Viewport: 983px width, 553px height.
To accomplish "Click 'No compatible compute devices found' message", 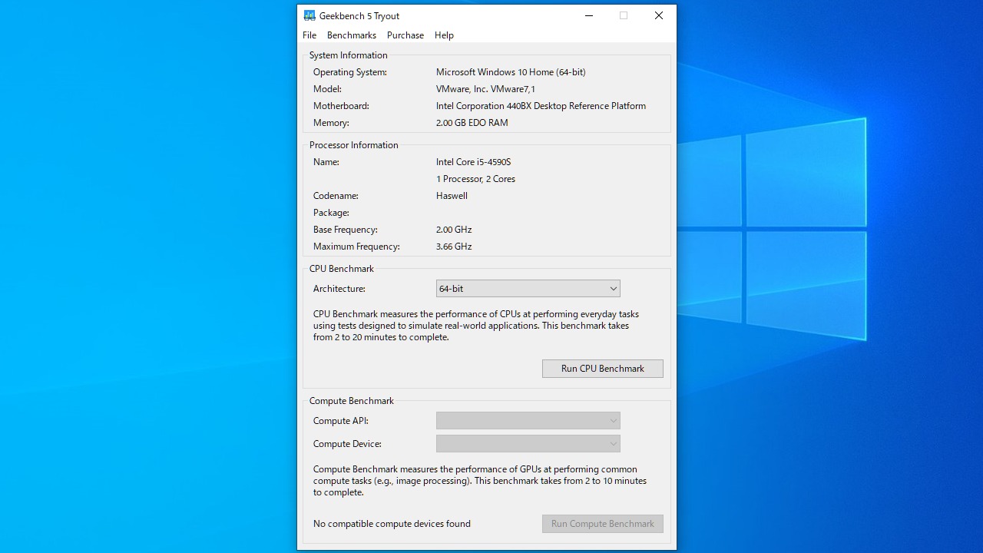I will pyautogui.click(x=392, y=524).
